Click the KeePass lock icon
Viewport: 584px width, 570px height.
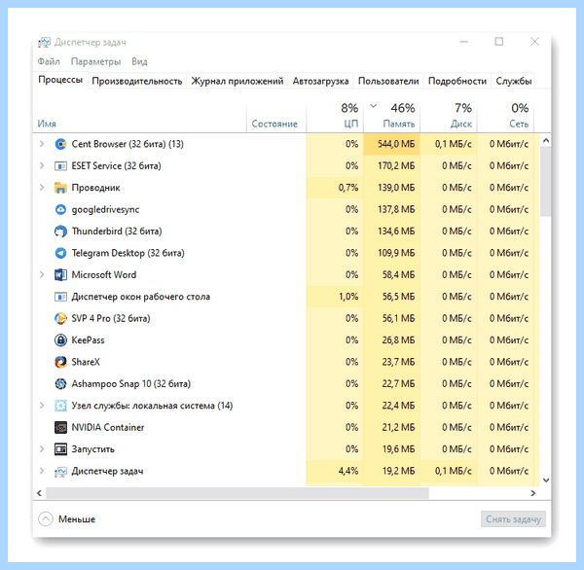(x=60, y=340)
